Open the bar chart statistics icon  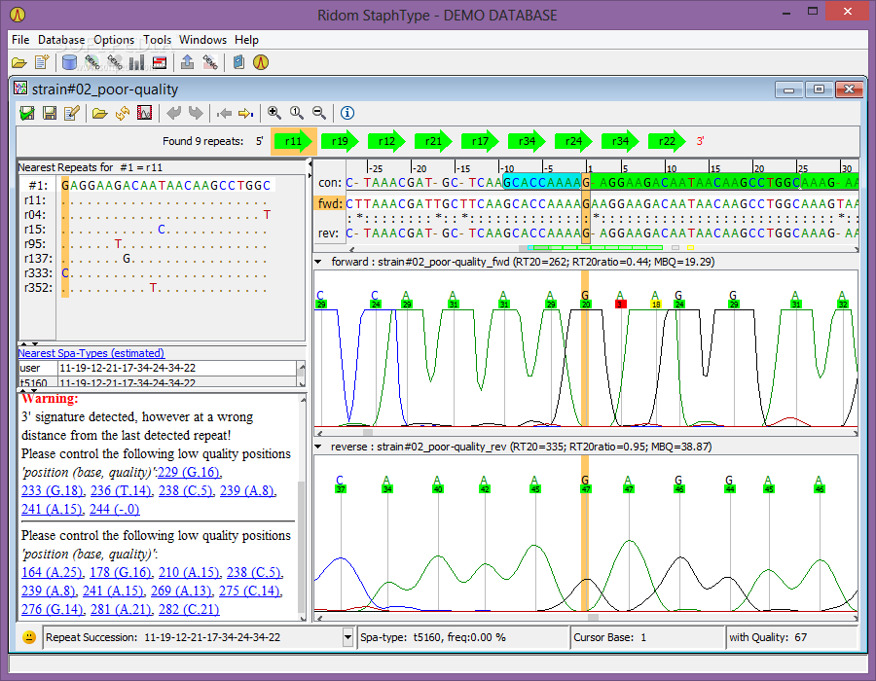136,62
